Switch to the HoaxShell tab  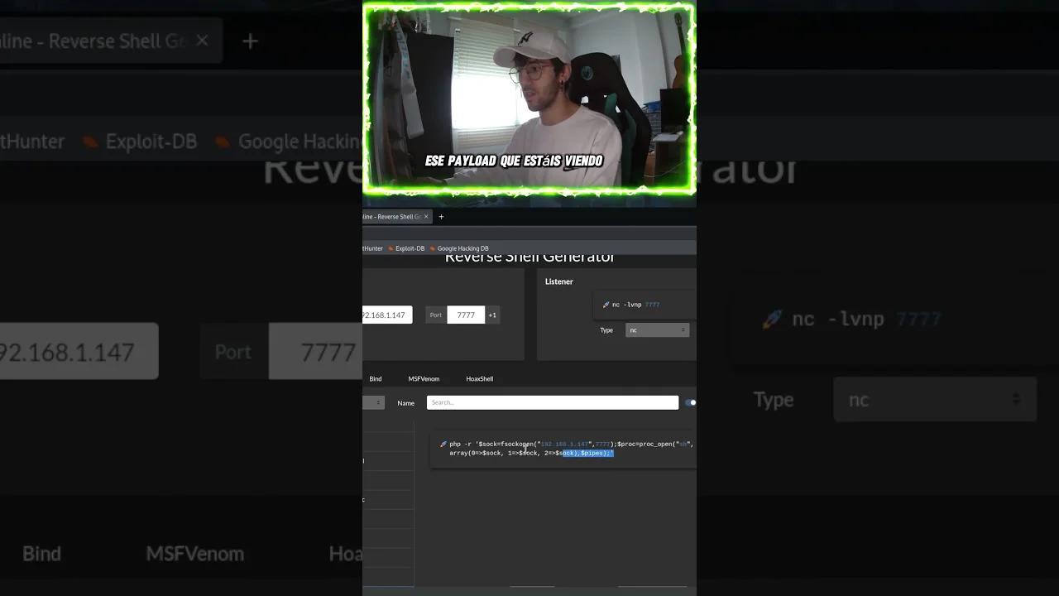479,379
